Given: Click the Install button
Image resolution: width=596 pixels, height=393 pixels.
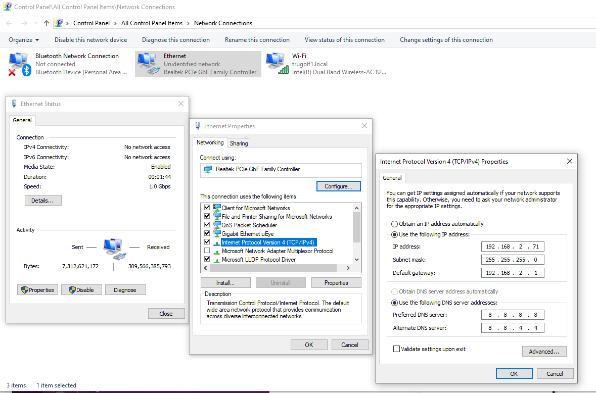Looking at the screenshot, I should pyautogui.click(x=225, y=283).
